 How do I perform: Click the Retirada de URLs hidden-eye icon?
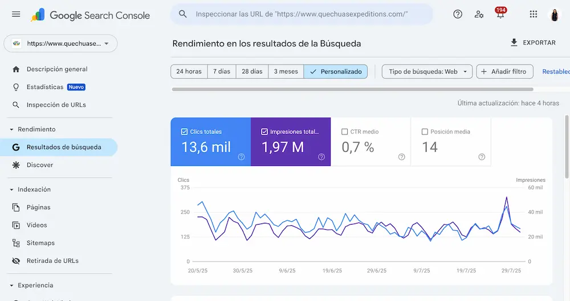(x=16, y=261)
